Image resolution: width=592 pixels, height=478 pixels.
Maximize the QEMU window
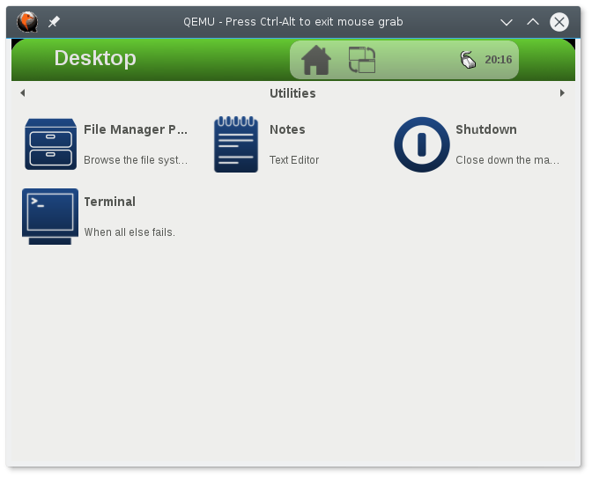(532, 21)
